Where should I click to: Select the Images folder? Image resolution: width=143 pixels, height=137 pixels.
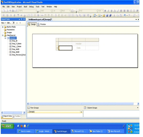pos(9,33)
